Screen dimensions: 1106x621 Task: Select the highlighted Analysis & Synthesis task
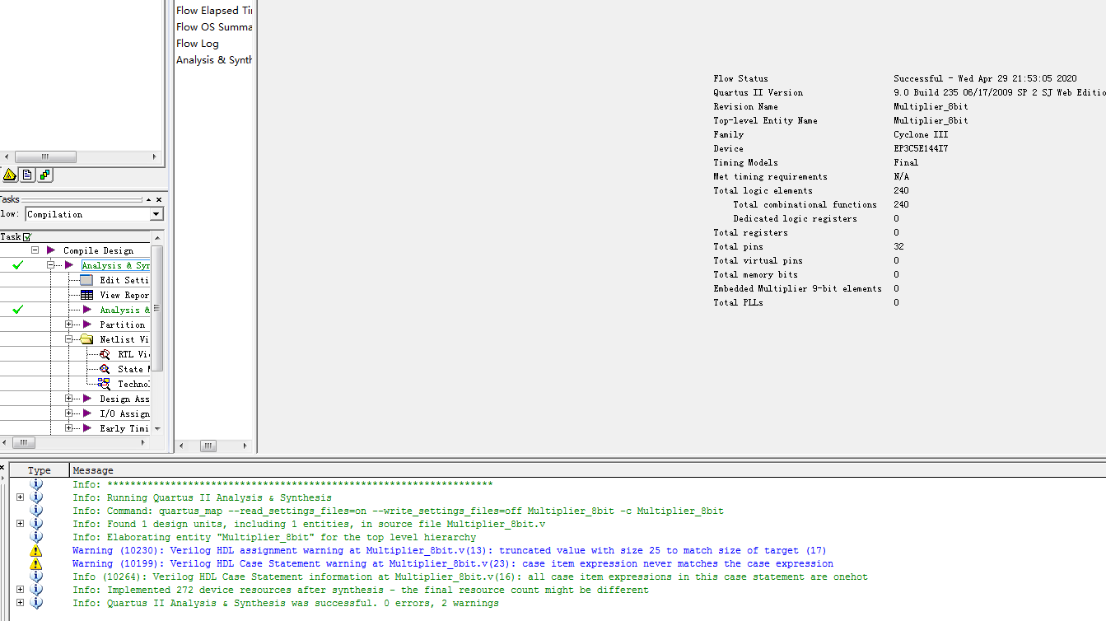(x=115, y=265)
